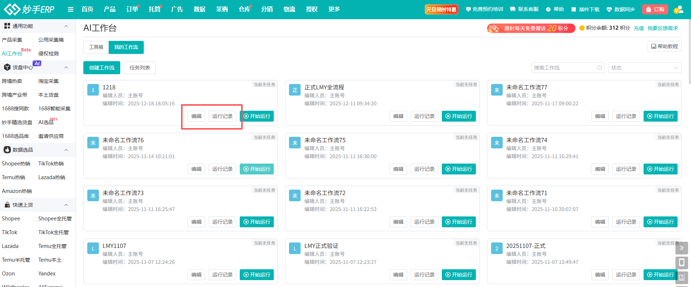Click the magnifier icon in workflow search
The height and width of the screenshot is (287, 691).
click(x=600, y=68)
